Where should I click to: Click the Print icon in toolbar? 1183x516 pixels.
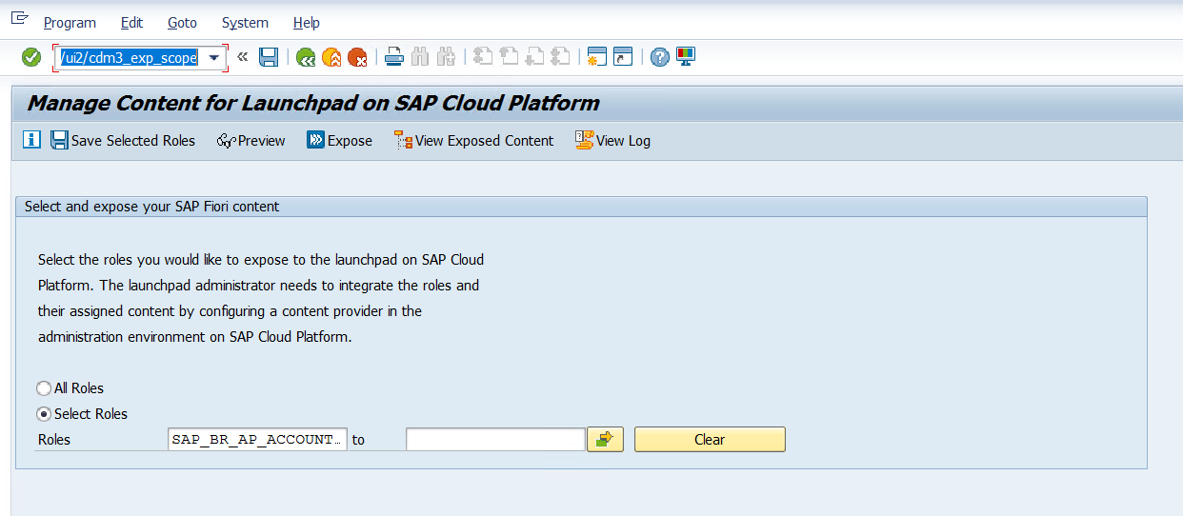coord(394,58)
